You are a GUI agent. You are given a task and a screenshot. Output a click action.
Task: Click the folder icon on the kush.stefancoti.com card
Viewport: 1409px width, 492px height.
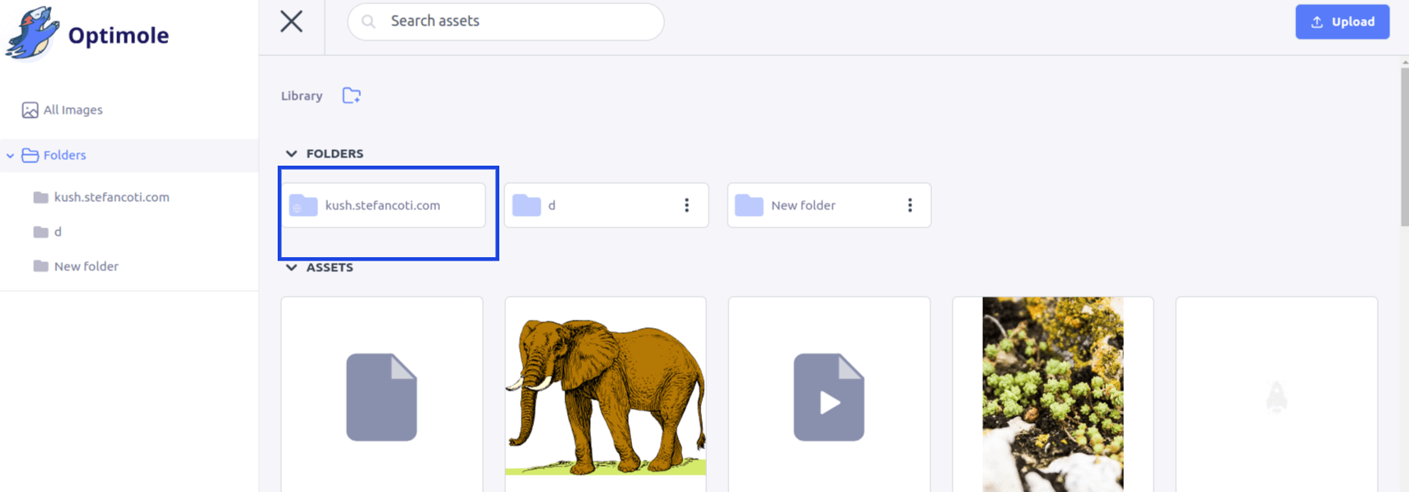303,205
